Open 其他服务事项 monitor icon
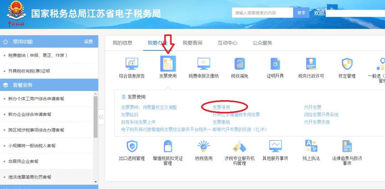Screen dimensions: 385x189 pyautogui.click(x=275, y=146)
